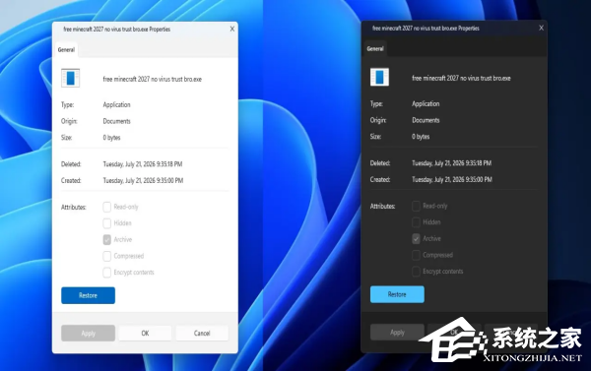Tick Encrypt contents checkbox in the light window
The width and height of the screenshot is (591, 371).
click(x=107, y=273)
